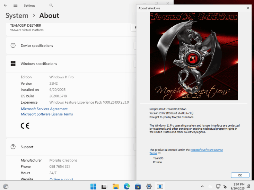Select the Edition value Windows 11 Pro
The height and width of the screenshot is (190, 254).
(x=61, y=77)
